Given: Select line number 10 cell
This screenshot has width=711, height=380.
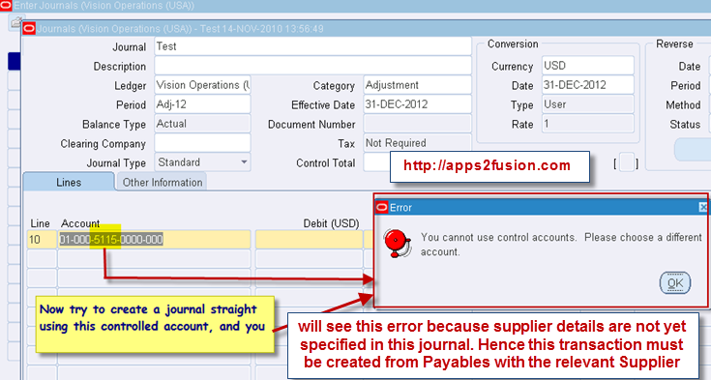Looking at the screenshot, I should tap(42, 240).
